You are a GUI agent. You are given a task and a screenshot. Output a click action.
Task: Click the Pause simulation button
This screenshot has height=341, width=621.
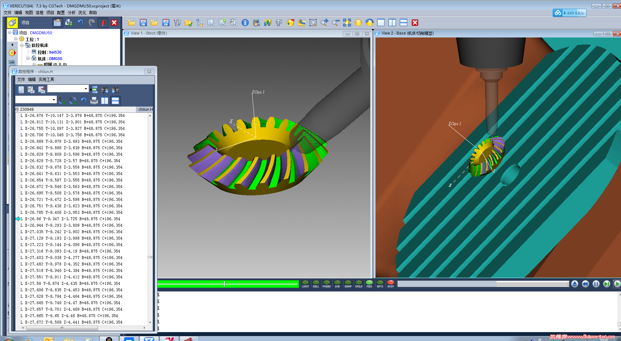(x=596, y=284)
